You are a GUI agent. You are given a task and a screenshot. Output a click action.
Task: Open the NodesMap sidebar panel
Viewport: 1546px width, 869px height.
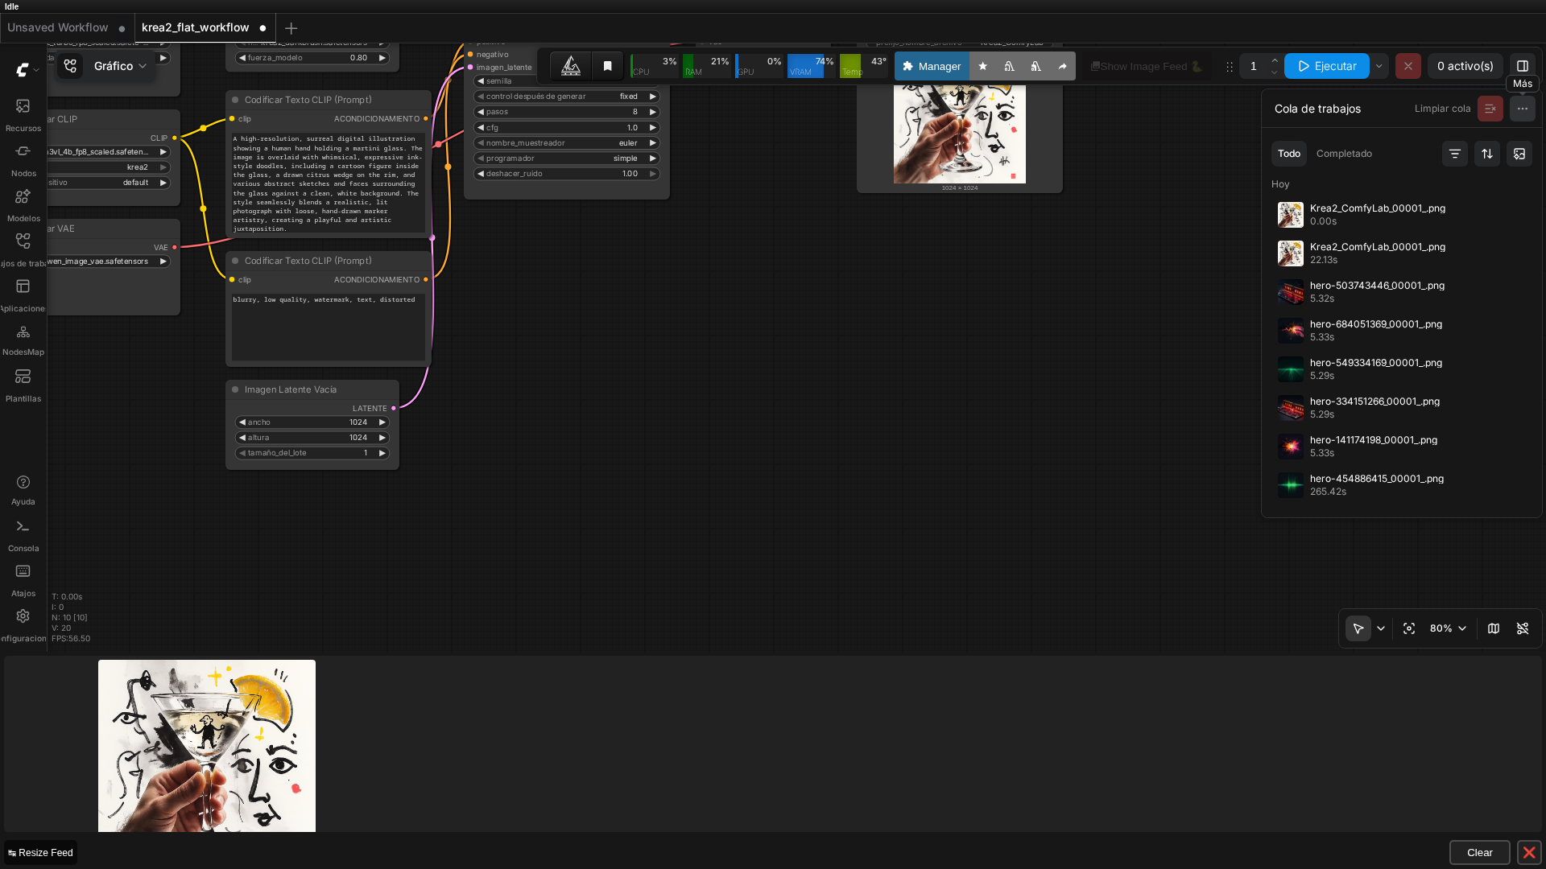pos(23,340)
